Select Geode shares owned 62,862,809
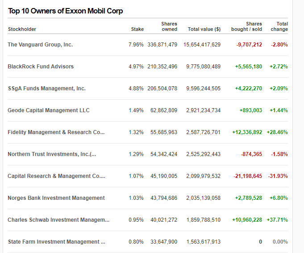The width and height of the screenshot is (304, 253). pos(164,110)
